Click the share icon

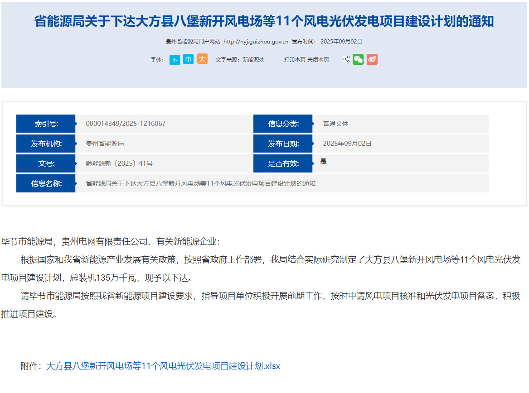tap(346, 59)
